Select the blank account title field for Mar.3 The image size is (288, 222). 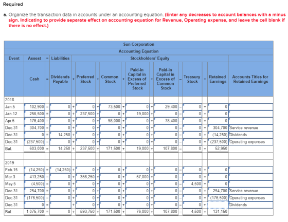coord(251,177)
